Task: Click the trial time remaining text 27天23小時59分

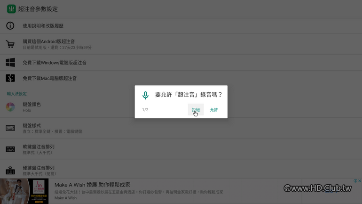Action: [x=77, y=48]
